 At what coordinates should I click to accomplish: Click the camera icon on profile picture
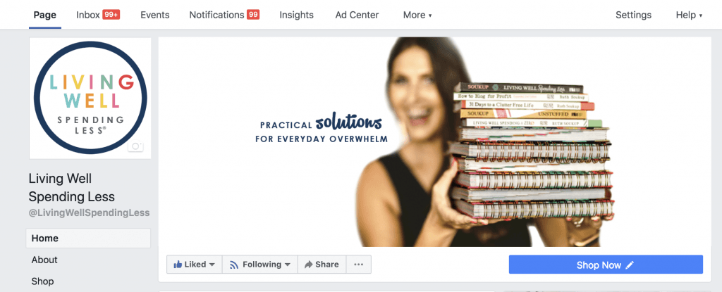135,146
